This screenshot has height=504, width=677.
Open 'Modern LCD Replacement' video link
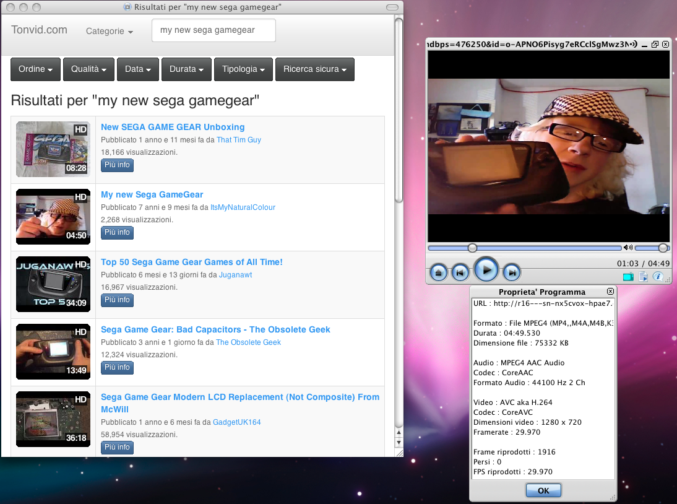pos(240,403)
